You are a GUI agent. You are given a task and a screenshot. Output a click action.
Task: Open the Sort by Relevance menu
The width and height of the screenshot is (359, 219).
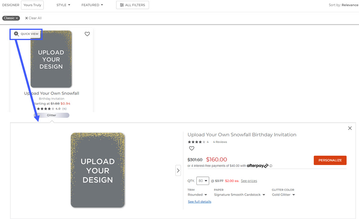click(x=343, y=5)
